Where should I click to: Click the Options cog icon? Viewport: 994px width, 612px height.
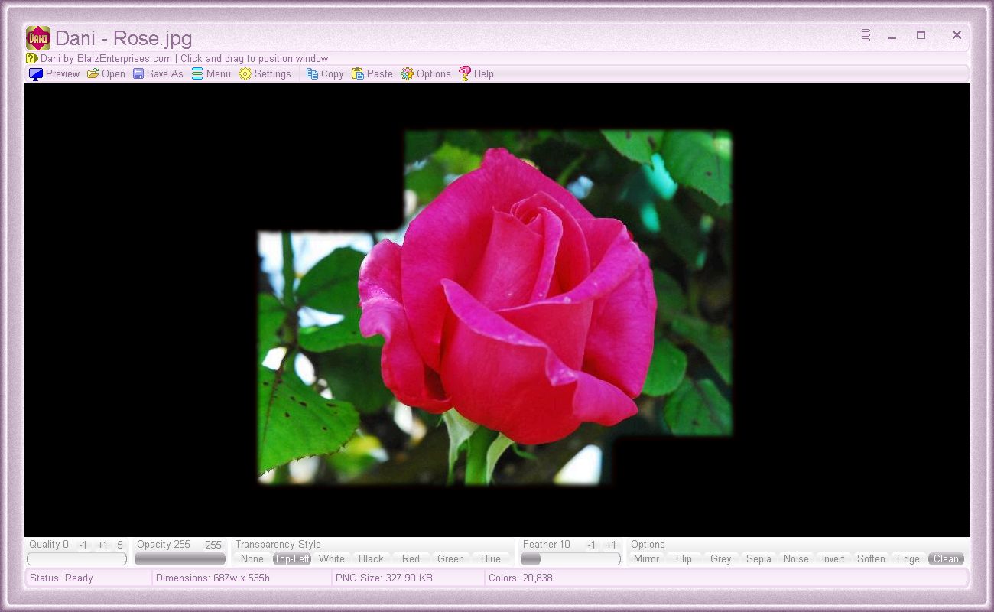click(407, 73)
